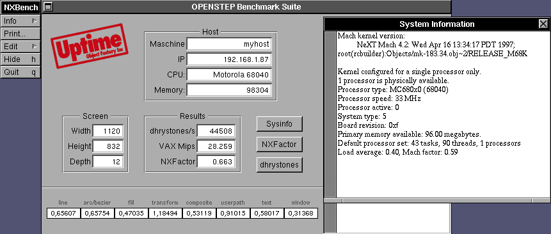Click the miniaturize icon on Benchmark Suite title bar
Viewport: 551px width, 234px height.
tap(49, 6)
